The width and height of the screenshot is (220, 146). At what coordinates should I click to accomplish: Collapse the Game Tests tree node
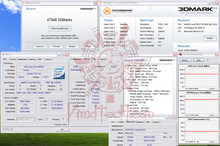click(125, 65)
